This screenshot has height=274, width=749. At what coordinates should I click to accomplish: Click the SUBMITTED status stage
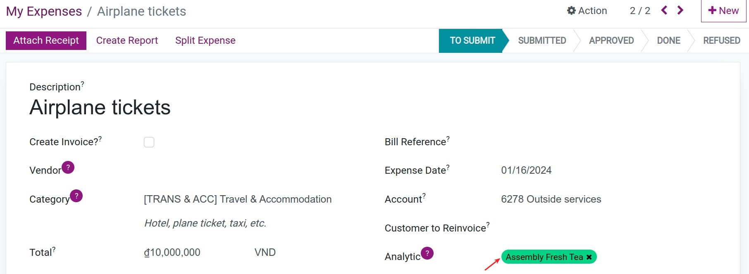tap(542, 40)
